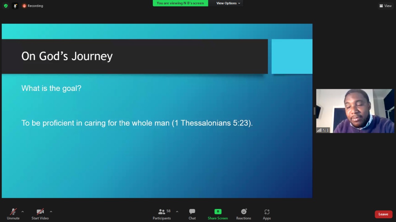This screenshot has width=396, height=222.
Task: Click the red Recording indicator
Action: [x=32, y=6]
